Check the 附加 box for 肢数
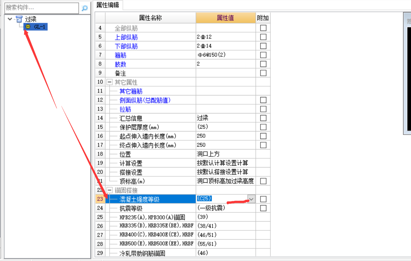Viewport: 411px width, 261px height. point(263,64)
